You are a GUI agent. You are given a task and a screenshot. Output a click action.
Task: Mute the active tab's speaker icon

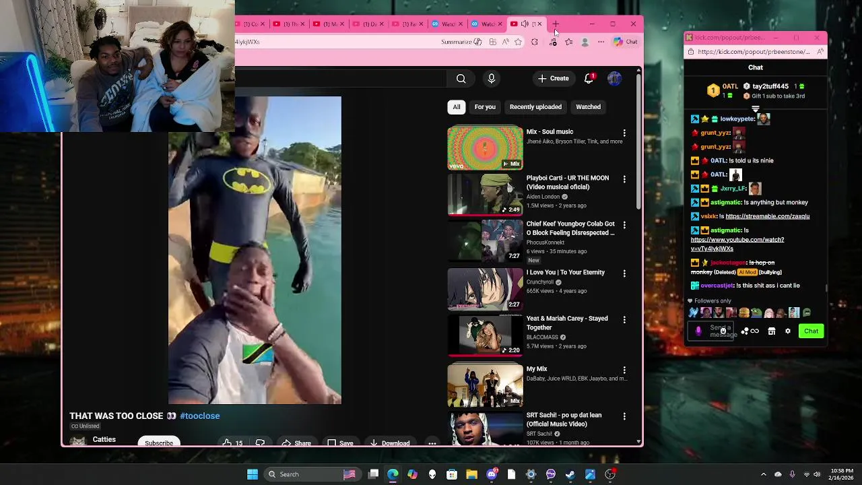coord(525,24)
